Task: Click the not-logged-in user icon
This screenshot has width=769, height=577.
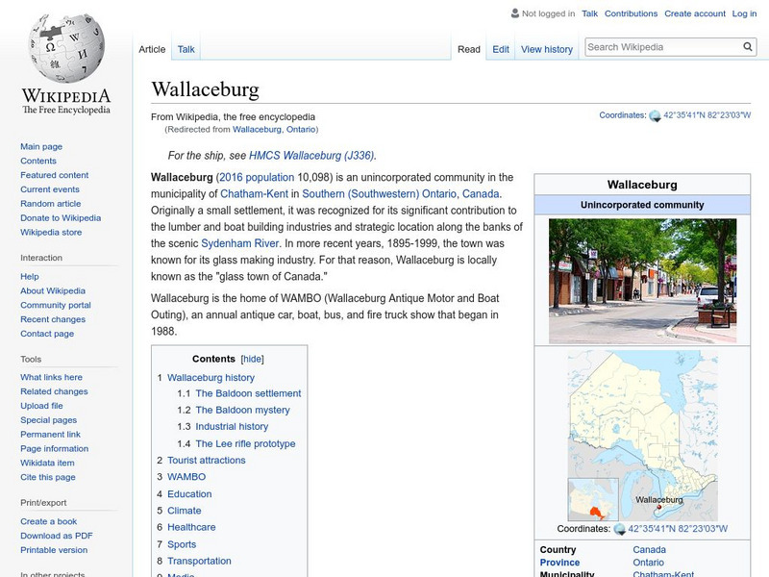Action: (x=515, y=13)
